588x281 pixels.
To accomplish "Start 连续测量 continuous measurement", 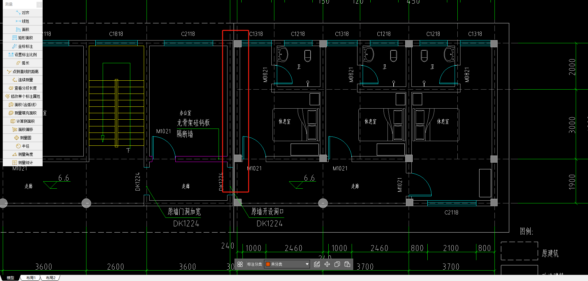I will tap(23, 80).
